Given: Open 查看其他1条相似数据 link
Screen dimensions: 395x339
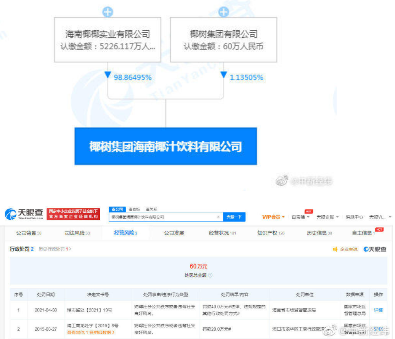Looking at the screenshot, I should pyautogui.click(x=91, y=332).
